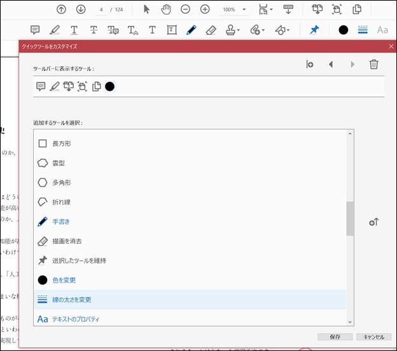Click the キャンセル button
This screenshot has width=397, height=351.
373,337
